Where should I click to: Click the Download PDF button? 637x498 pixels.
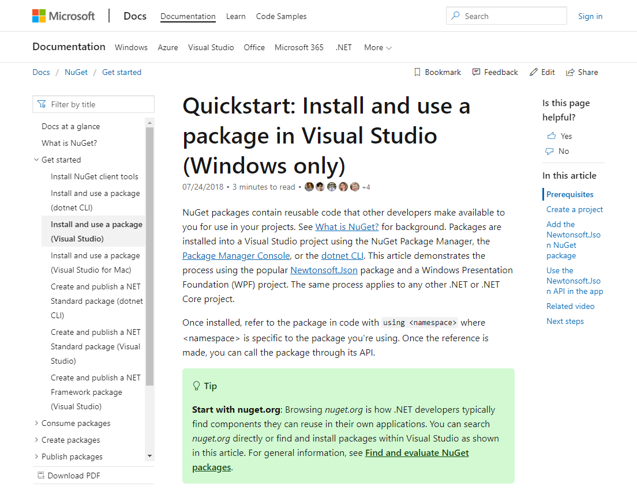[x=93, y=476]
